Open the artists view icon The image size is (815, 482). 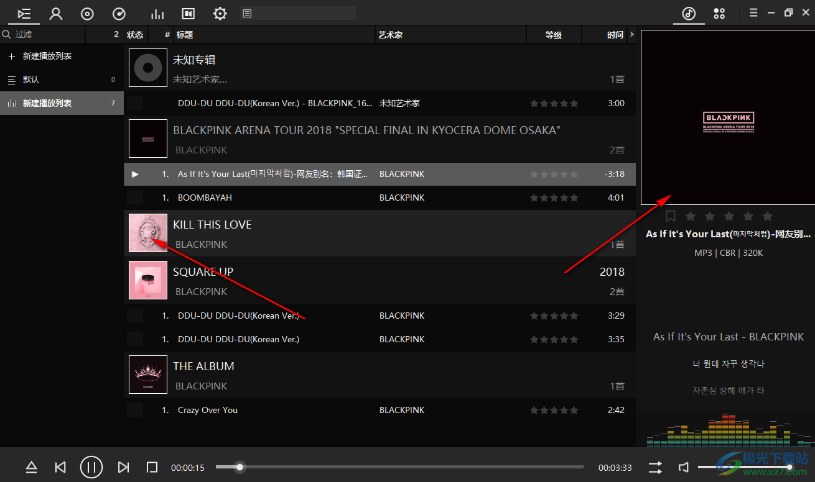pos(56,13)
